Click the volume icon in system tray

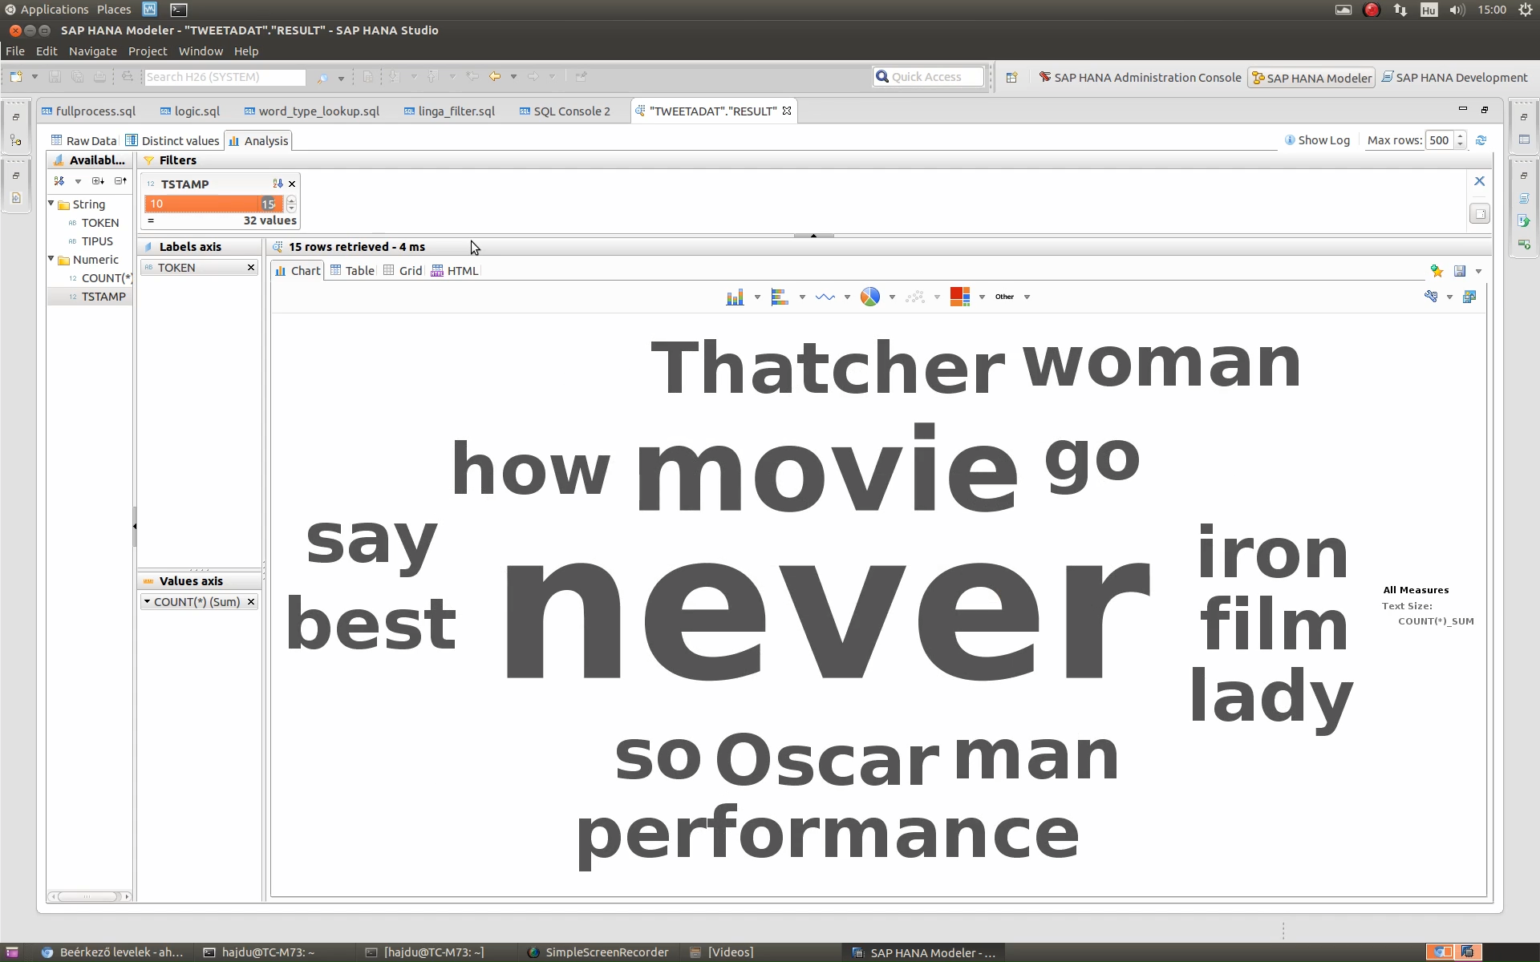1457,10
